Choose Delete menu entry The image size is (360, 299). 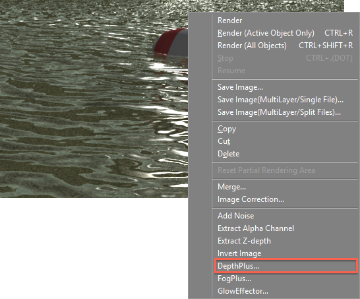[285, 154]
